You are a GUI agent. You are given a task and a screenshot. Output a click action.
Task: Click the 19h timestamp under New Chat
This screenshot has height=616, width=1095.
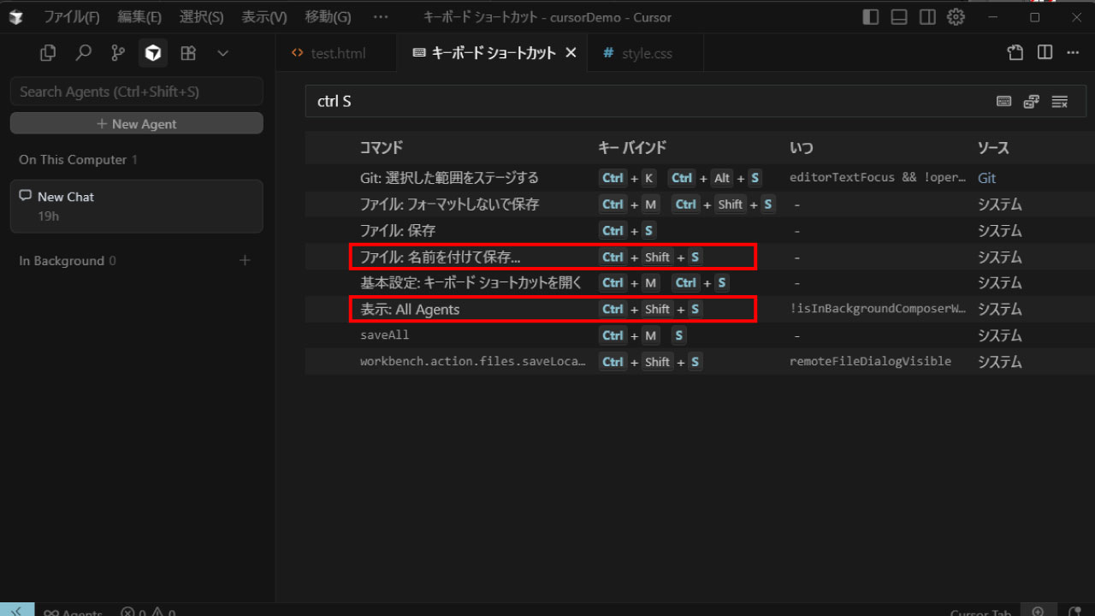[x=48, y=216]
